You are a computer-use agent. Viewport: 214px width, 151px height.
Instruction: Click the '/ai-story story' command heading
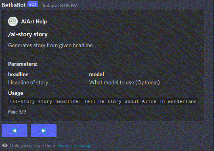point(28,34)
